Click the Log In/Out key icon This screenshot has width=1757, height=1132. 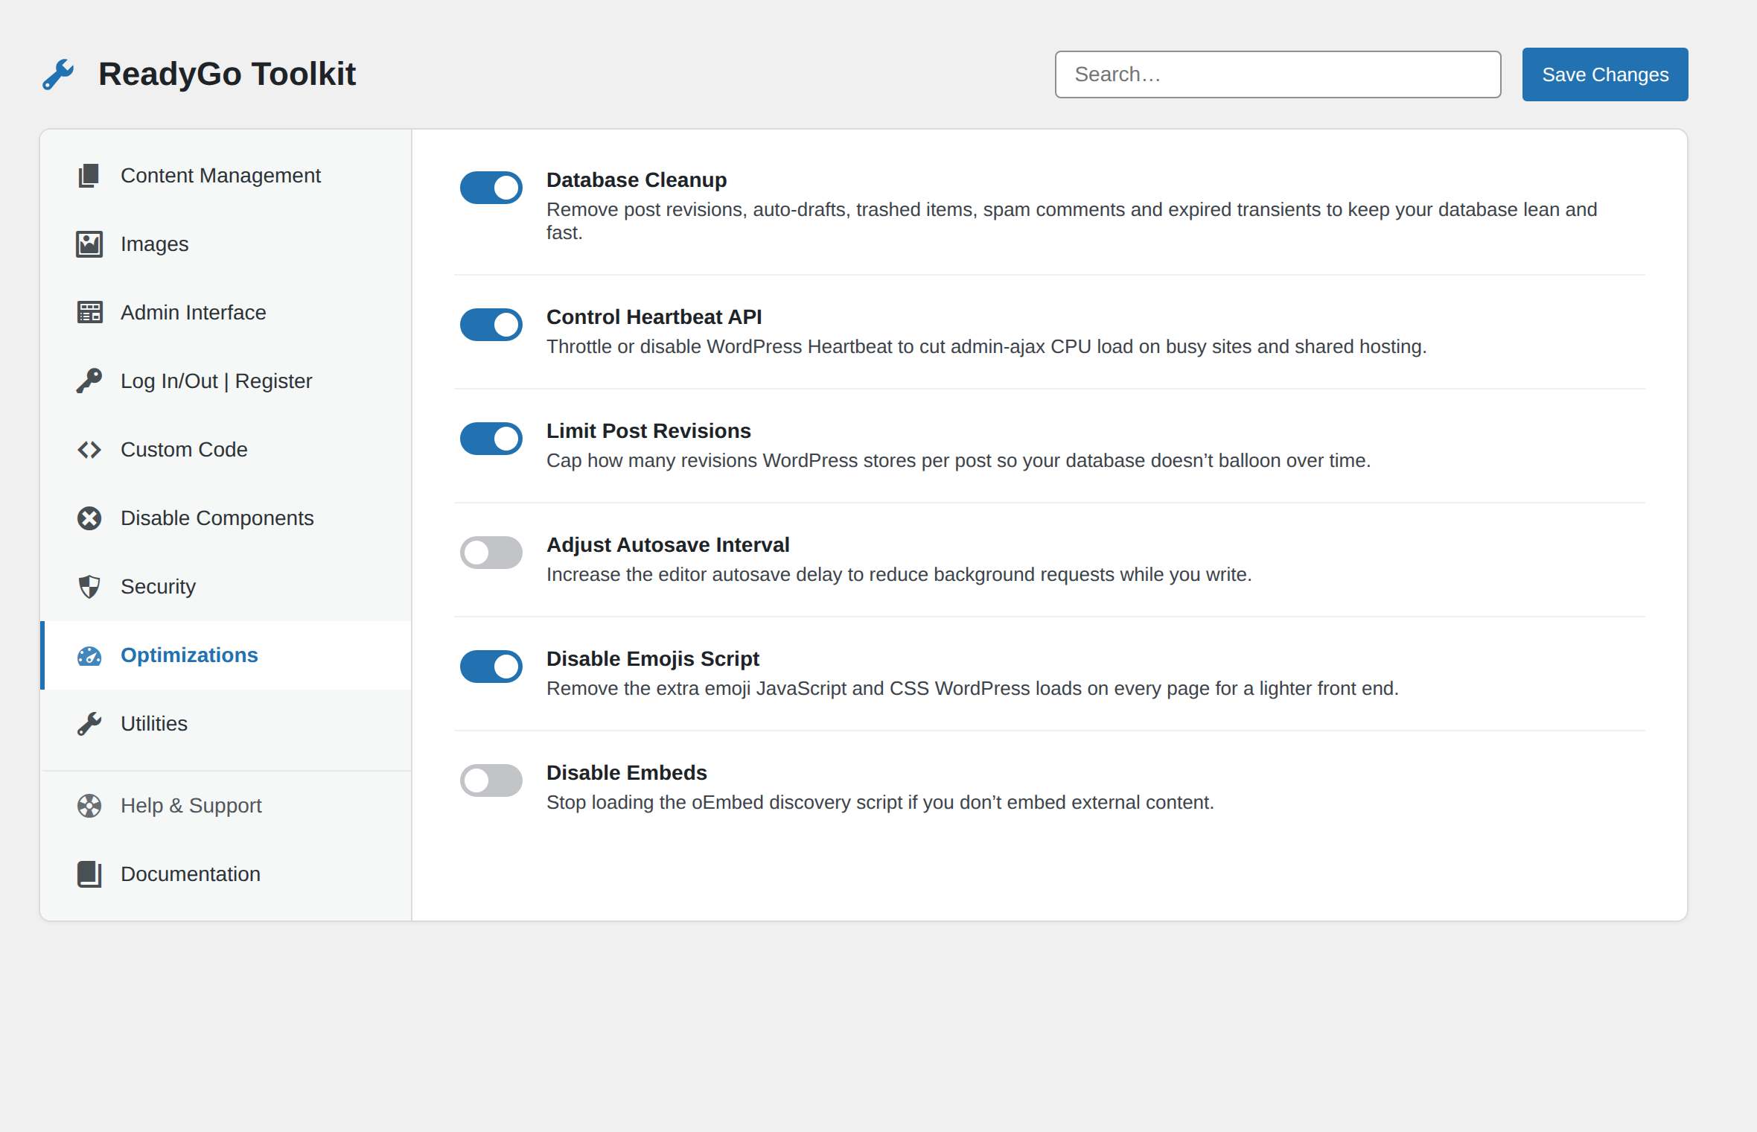pyautogui.click(x=89, y=381)
